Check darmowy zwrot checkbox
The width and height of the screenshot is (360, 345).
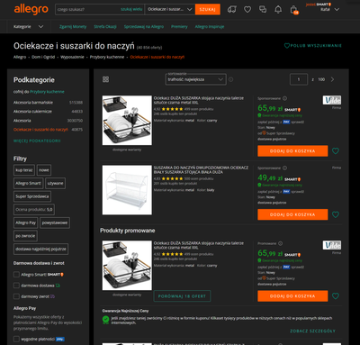pos(16,296)
